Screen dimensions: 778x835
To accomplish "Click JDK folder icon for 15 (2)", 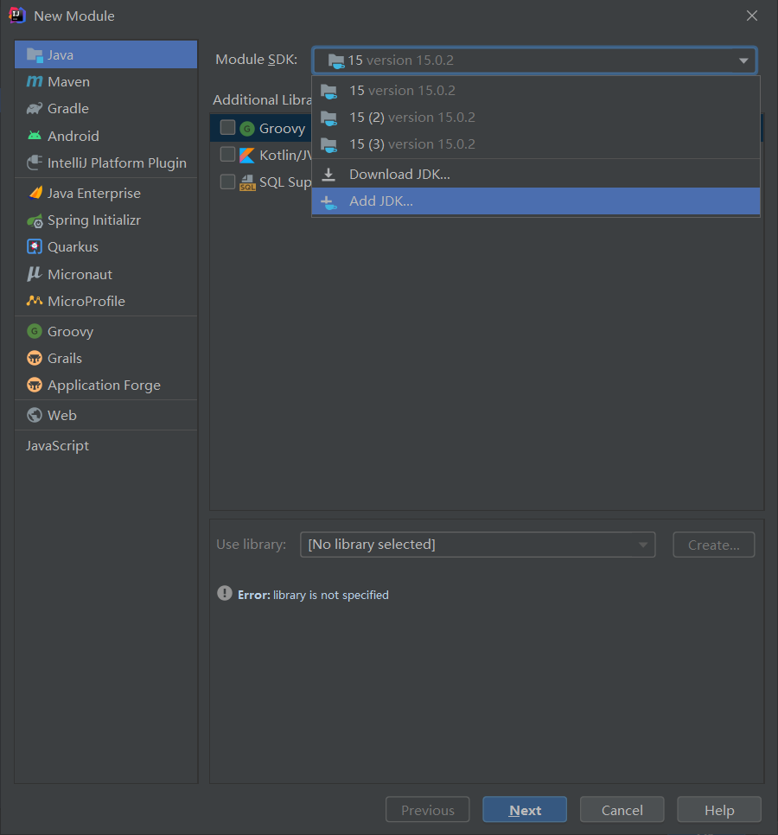I will click(x=329, y=118).
